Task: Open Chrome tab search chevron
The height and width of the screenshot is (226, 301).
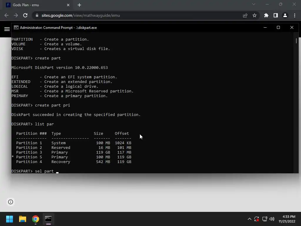Action: click(254, 4)
